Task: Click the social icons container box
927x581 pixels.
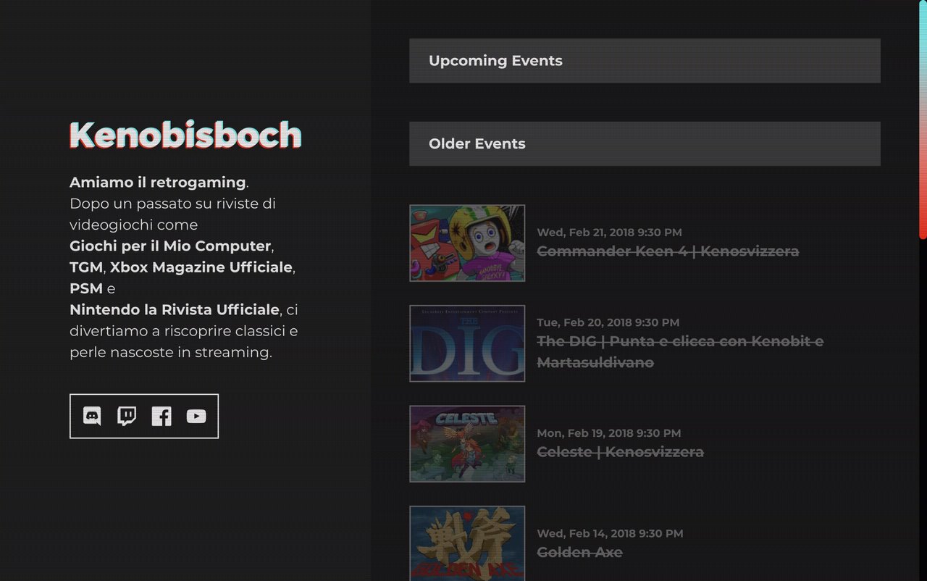Action: tap(143, 416)
